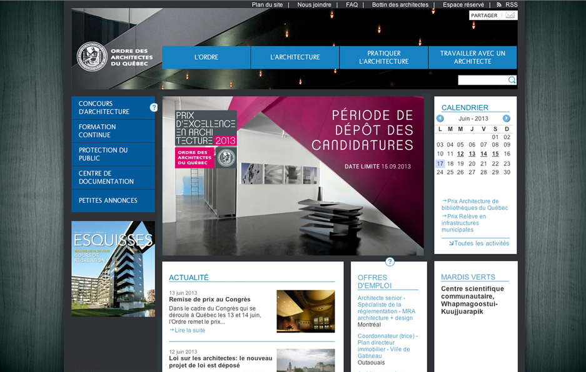The width and height of the screenshot is (586, 372).
Task: Select June 15 in calendar
Action: pyautogui.click(x=495, y=154)
